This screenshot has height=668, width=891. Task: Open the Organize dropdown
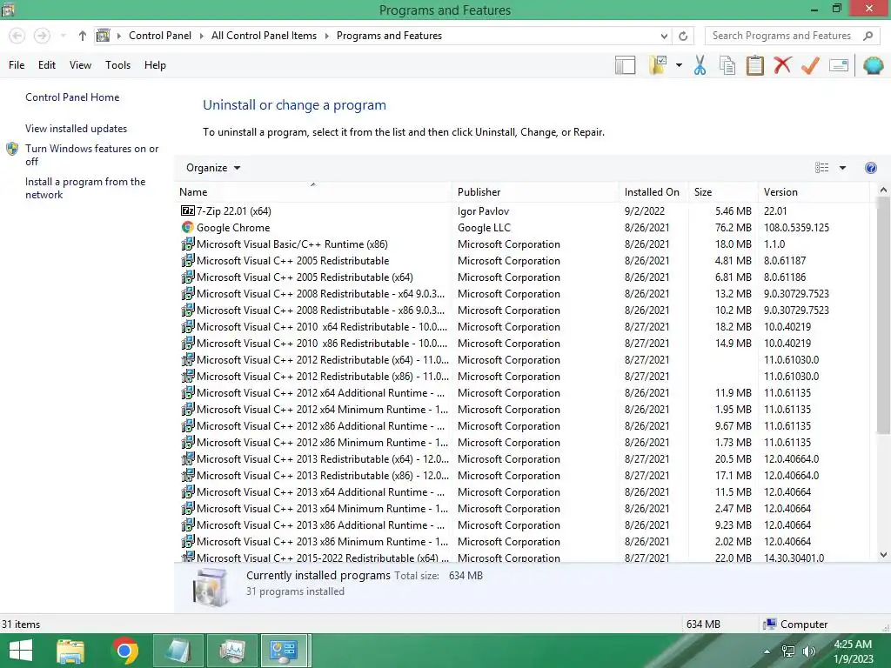(x=213, y=168)
